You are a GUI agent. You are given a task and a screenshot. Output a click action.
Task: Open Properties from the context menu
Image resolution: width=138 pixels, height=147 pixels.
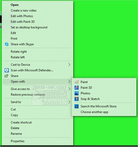coord(18,141)
